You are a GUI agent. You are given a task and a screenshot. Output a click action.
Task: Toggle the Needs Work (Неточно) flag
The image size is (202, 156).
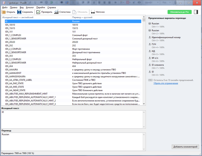(x=93, y=12)
